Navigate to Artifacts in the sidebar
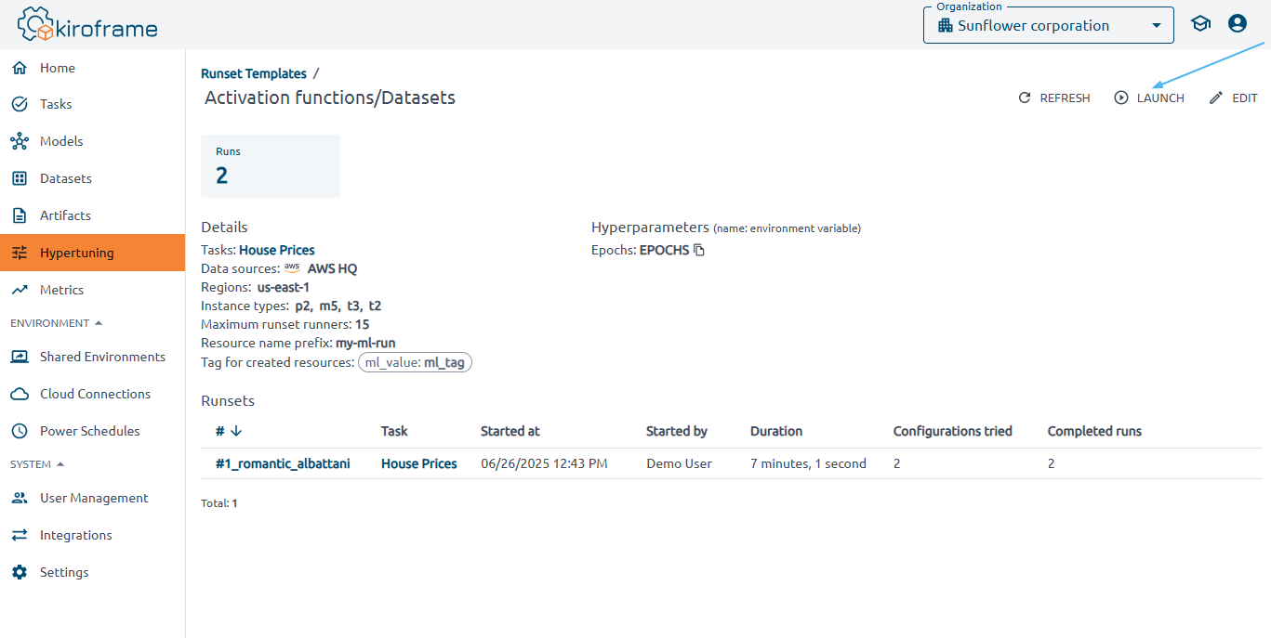 pyautogui.click(x=65, y=215)
